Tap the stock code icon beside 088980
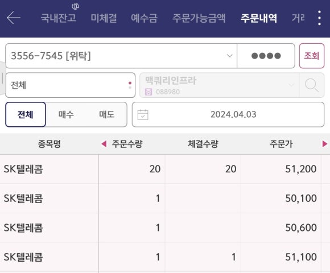This screenshot has height=273, width=330. click(148, 92)
